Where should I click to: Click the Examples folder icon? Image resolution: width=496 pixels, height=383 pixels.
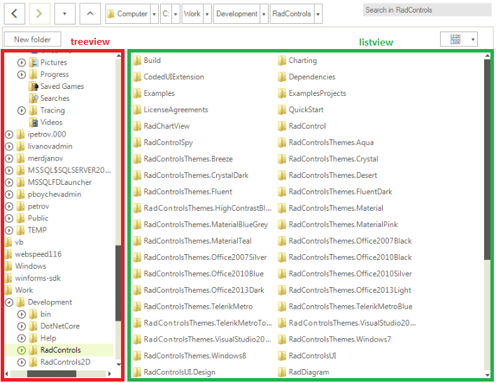tap(137, 93)
